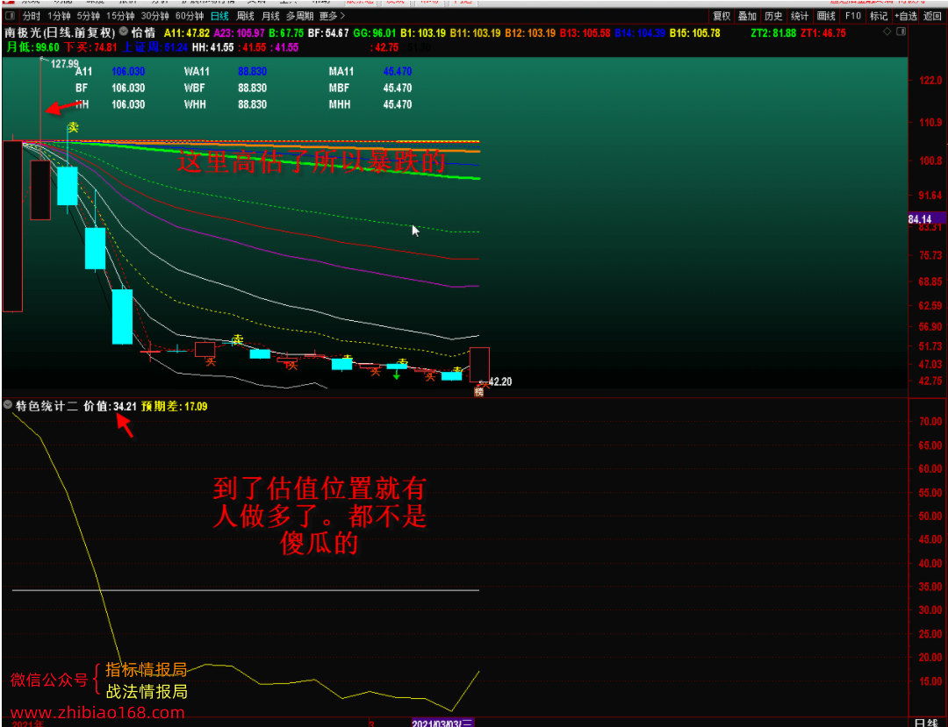This screenshot has height=727, width=948.
Task: Switch to 周线 weekly chart
Action: [246, 17]
